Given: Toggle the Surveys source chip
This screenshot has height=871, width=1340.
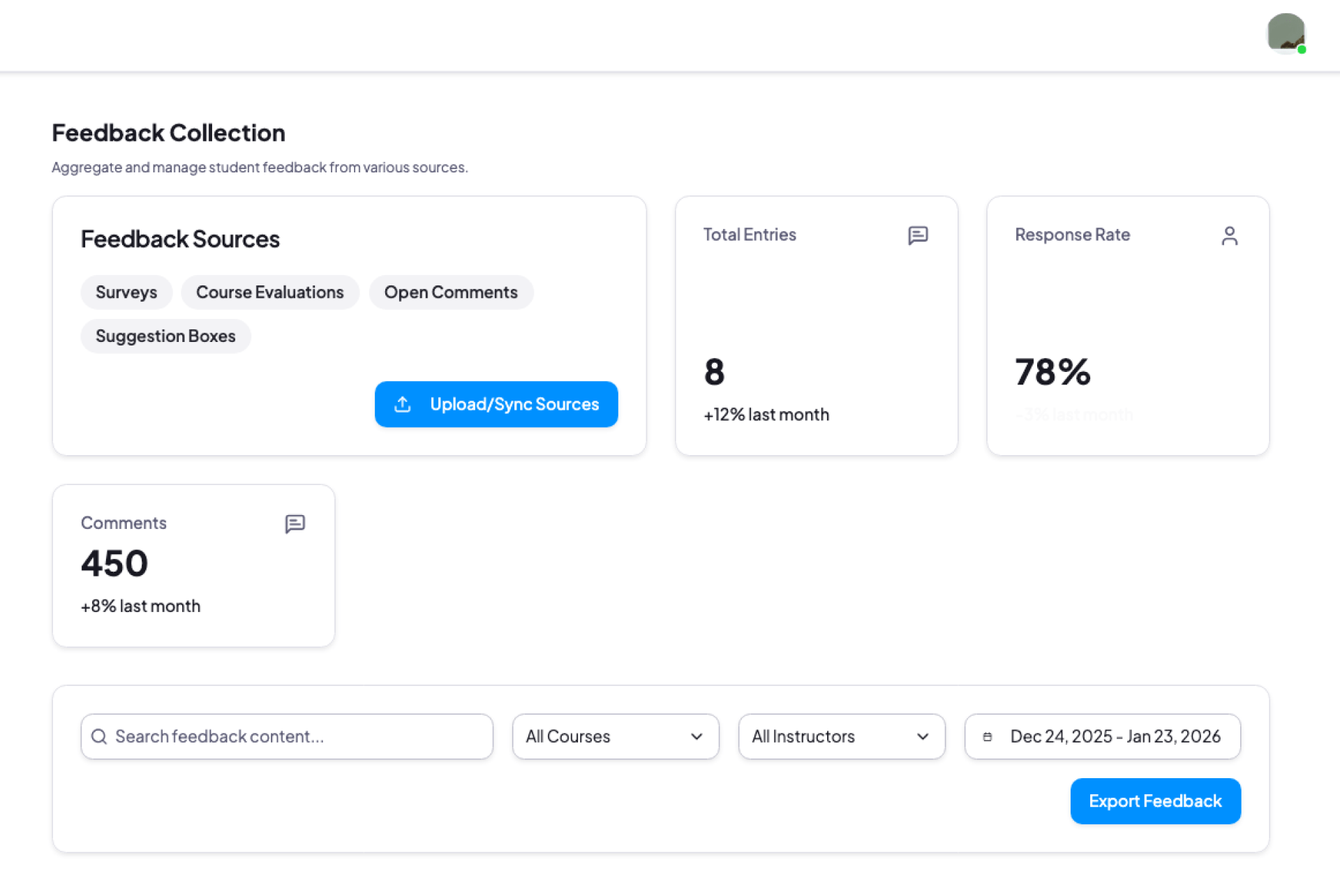Looking at the screenshot, I should click(x=126, y=292).
